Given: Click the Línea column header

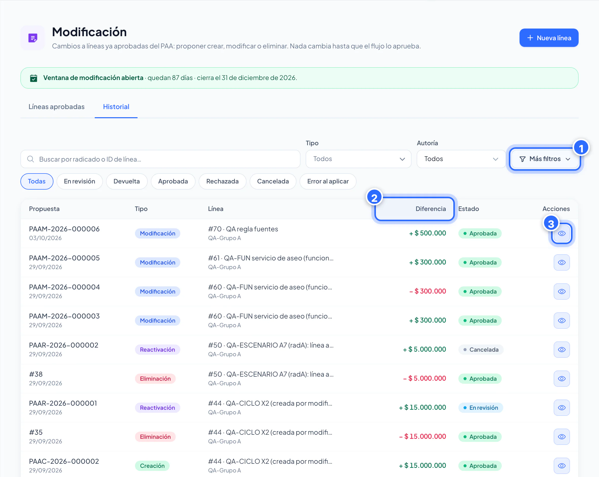Looking at the screenshot, I should click(216, 209).
